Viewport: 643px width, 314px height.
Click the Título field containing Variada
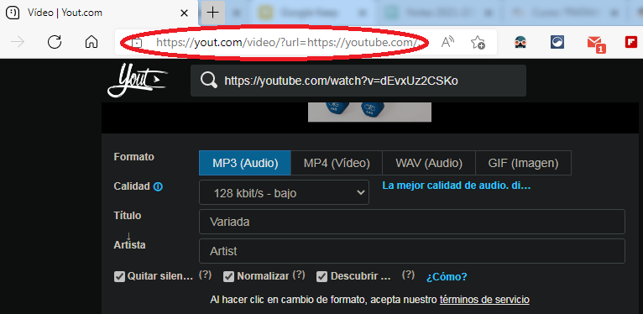(411, 222)
